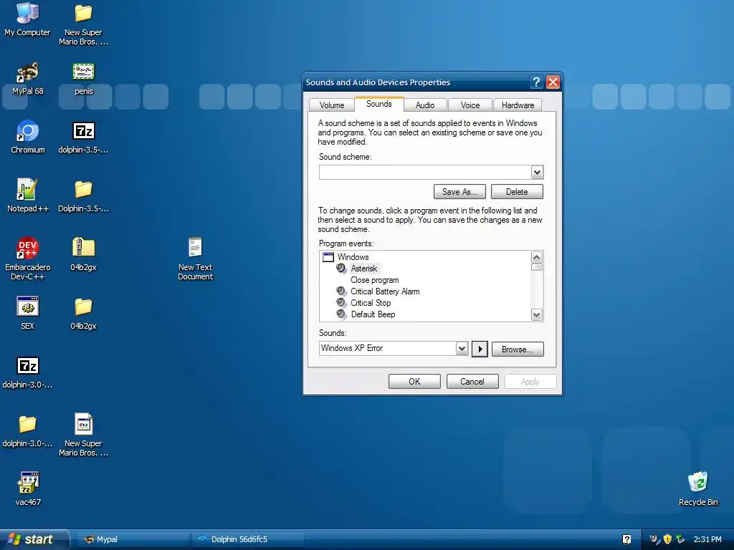Click Save As button
This screenshot has height=550, width=734.
459,192
